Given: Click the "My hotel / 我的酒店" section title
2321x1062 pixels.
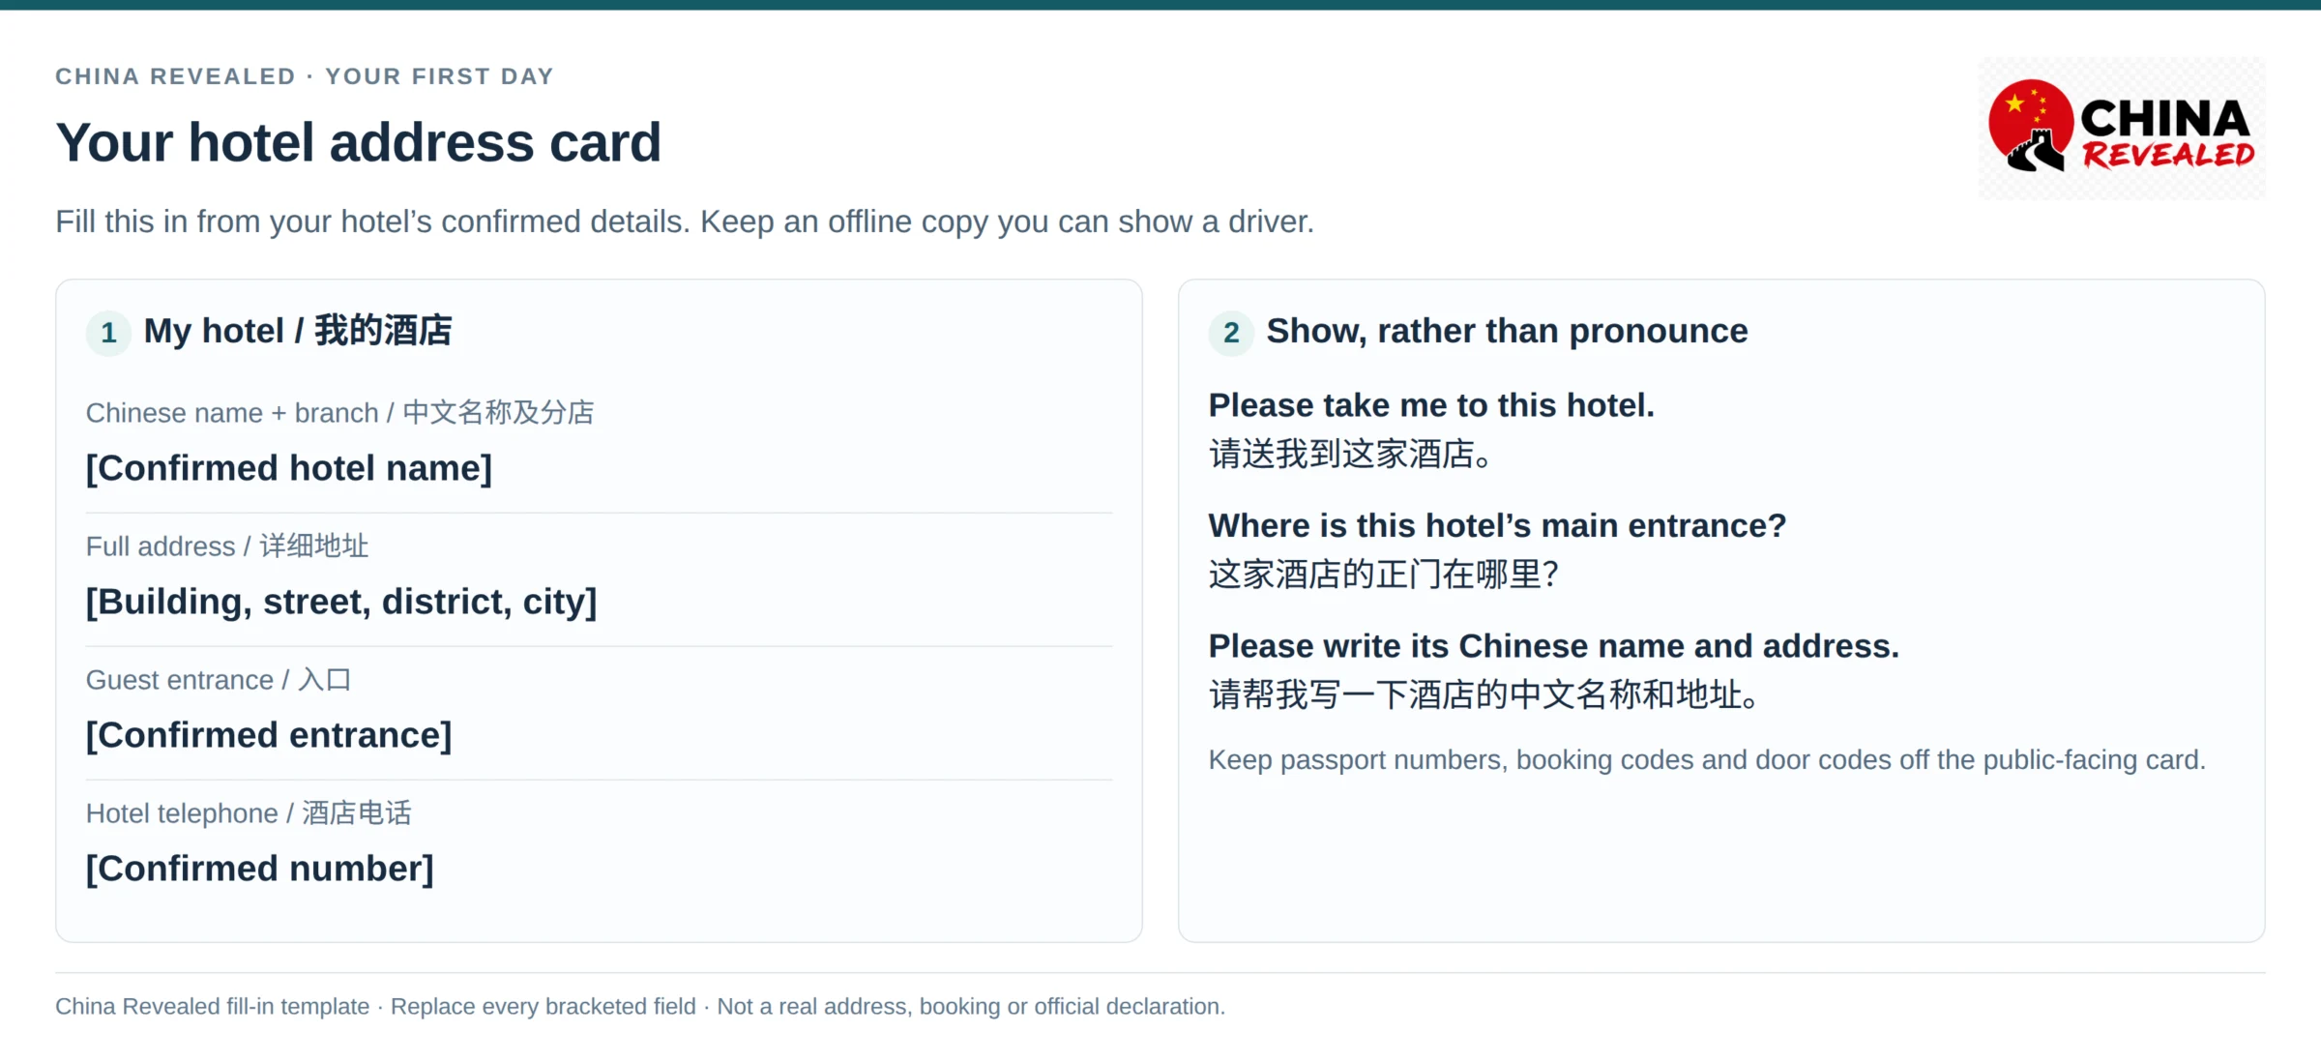Looking at the screenshot, I should pyautogui.click(x=298, y=331).
